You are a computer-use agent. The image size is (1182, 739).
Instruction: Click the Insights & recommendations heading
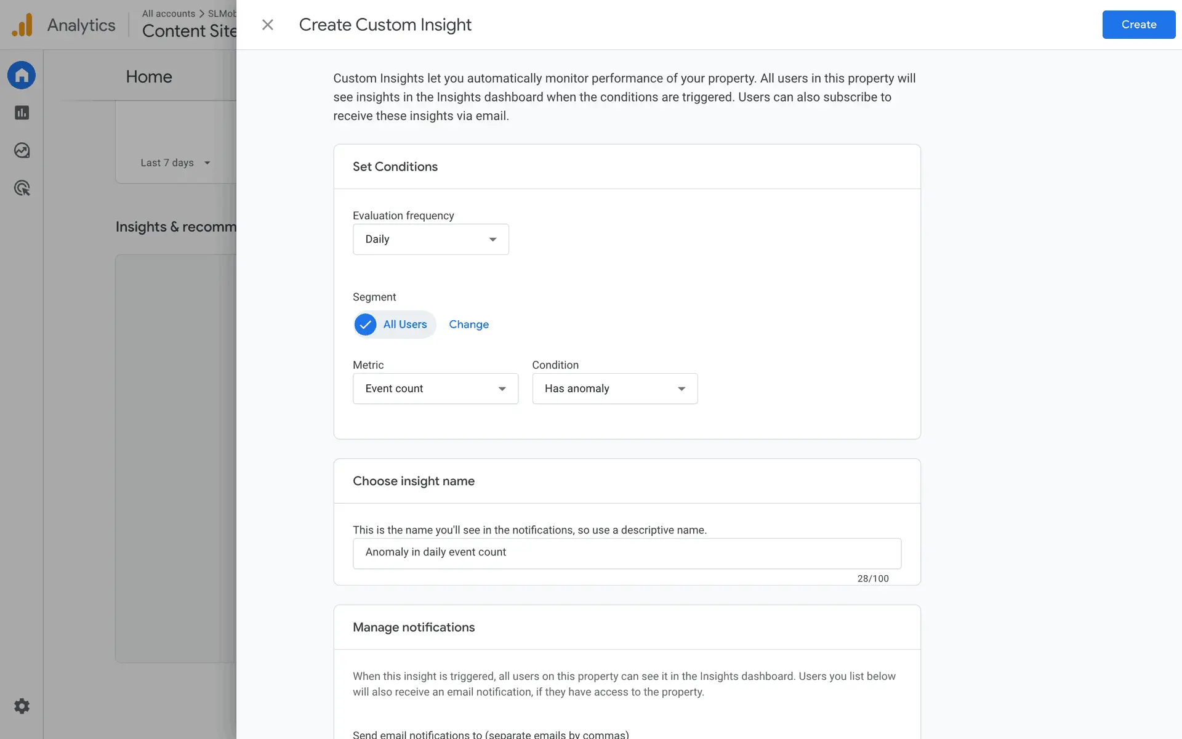coord(175,227)
